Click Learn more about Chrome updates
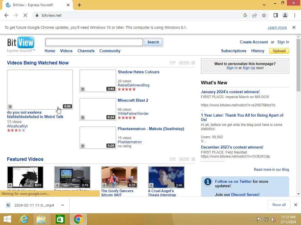This screenshot has width=301, height=225. tap(277, 27)
